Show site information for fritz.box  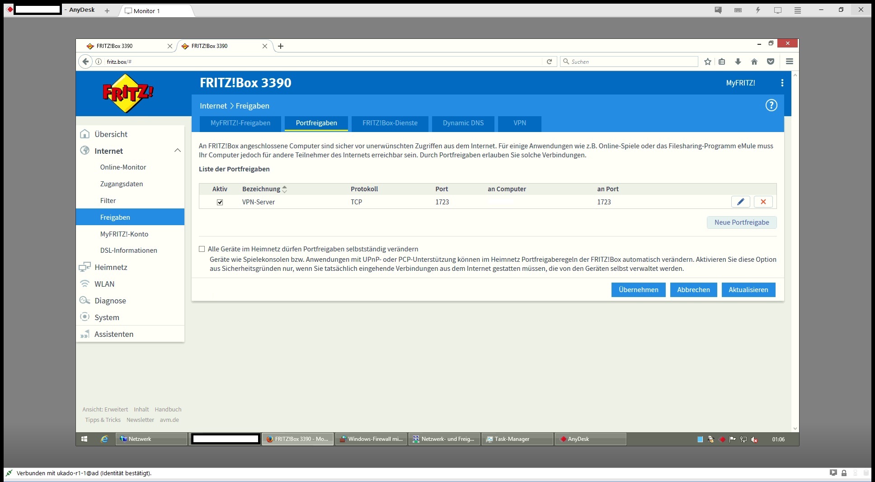tap(99, 61)
